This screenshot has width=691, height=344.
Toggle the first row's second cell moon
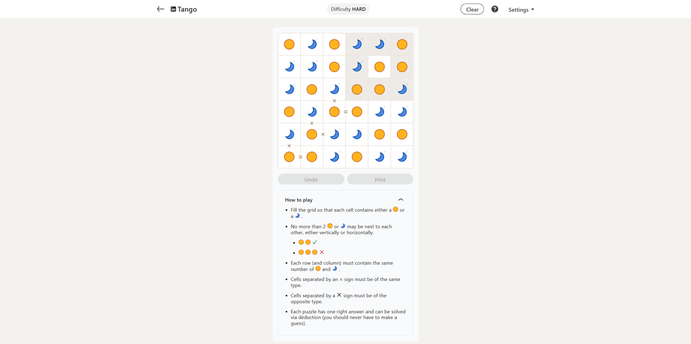[312, 44]
